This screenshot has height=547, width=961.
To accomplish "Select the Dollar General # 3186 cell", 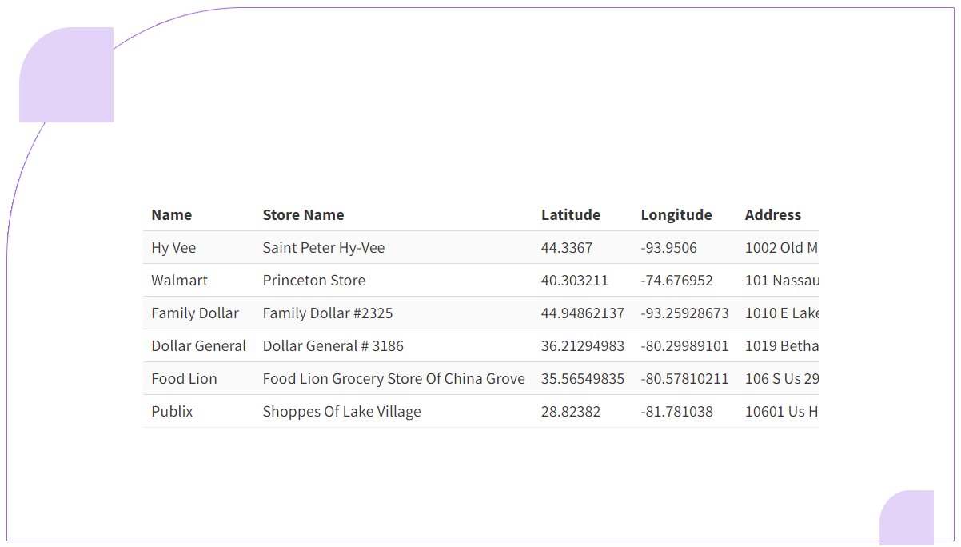I will pos(333,346).
